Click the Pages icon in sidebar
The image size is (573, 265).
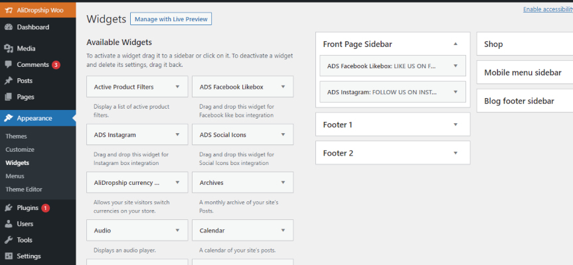(9, 97)
